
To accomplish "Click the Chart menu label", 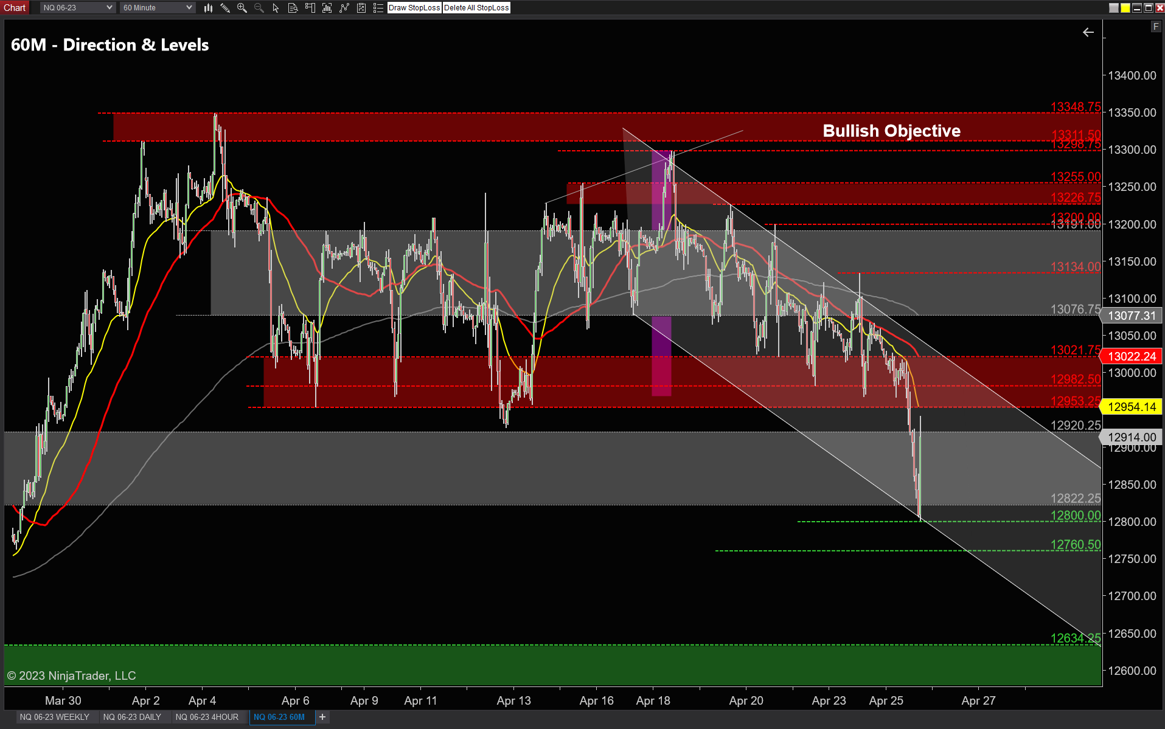I will pos(15,8).
